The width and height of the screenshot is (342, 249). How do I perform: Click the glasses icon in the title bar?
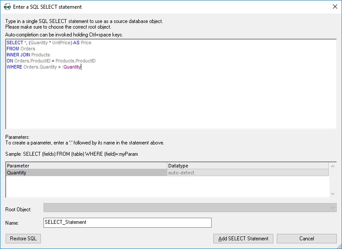[7, 7]
